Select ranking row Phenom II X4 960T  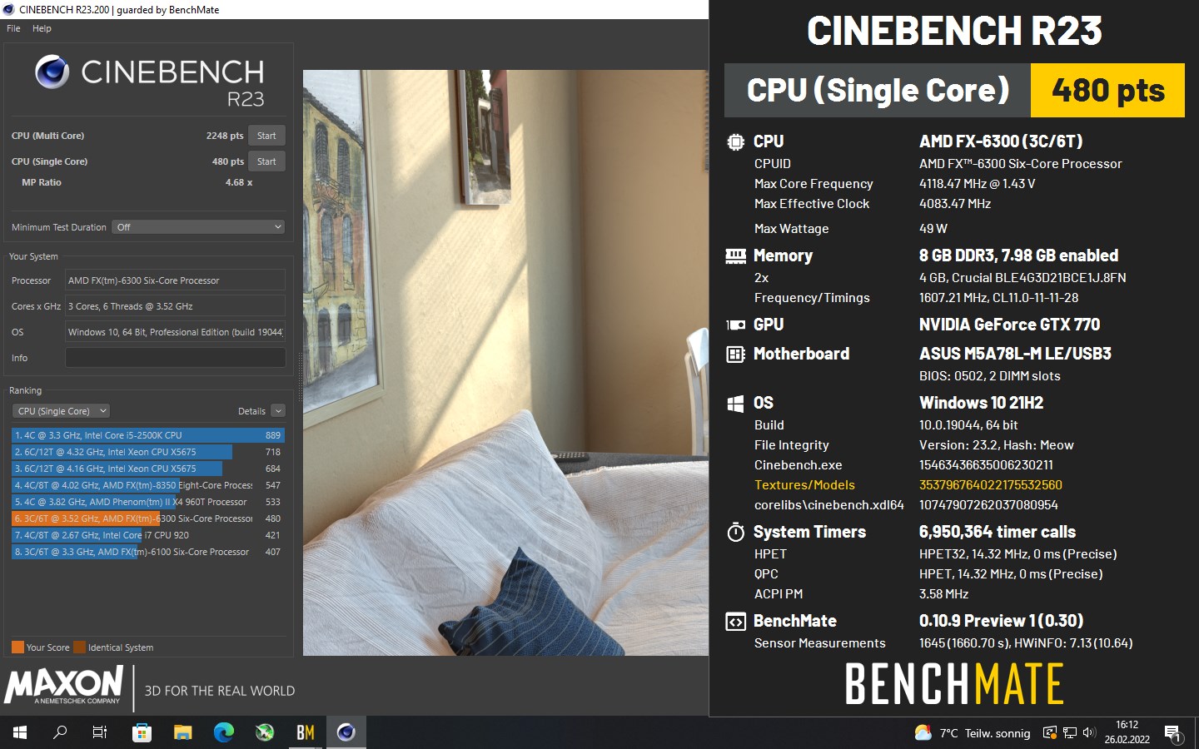148,502
